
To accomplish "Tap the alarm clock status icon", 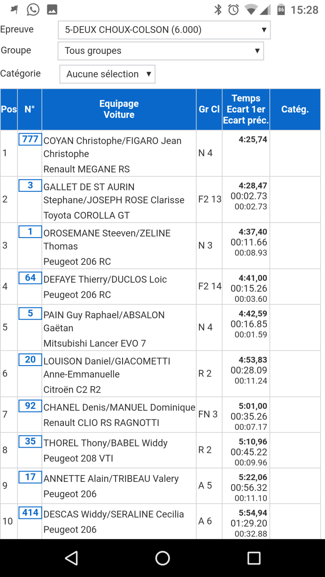I will (x=233, y=10).
